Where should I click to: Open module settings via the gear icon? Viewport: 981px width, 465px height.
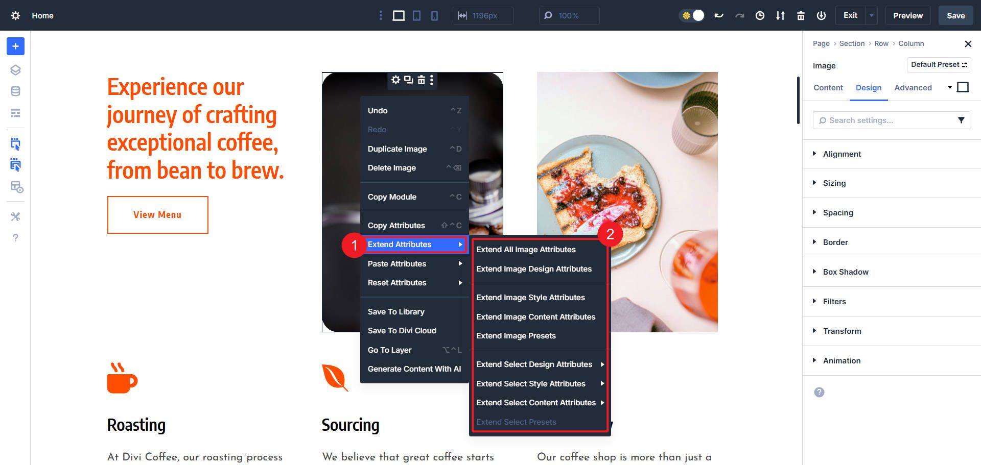396,80
